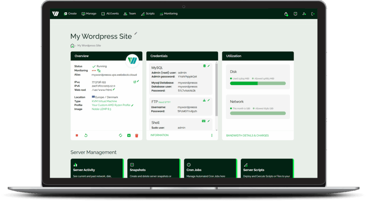
Task: Click the logout icon in top bar
Action: coord(313,14)
